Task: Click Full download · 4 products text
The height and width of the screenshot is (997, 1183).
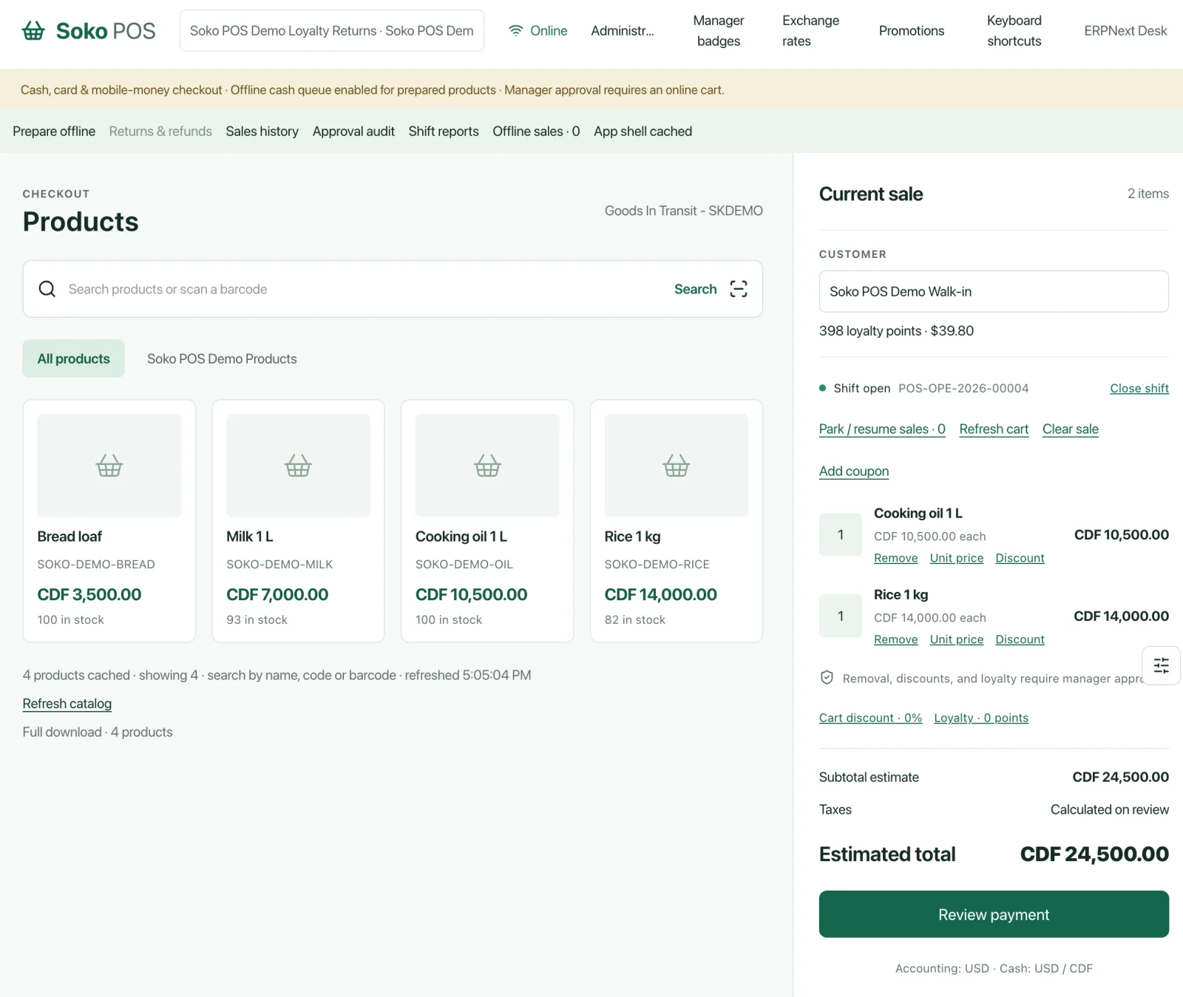Action: point(98,732)
